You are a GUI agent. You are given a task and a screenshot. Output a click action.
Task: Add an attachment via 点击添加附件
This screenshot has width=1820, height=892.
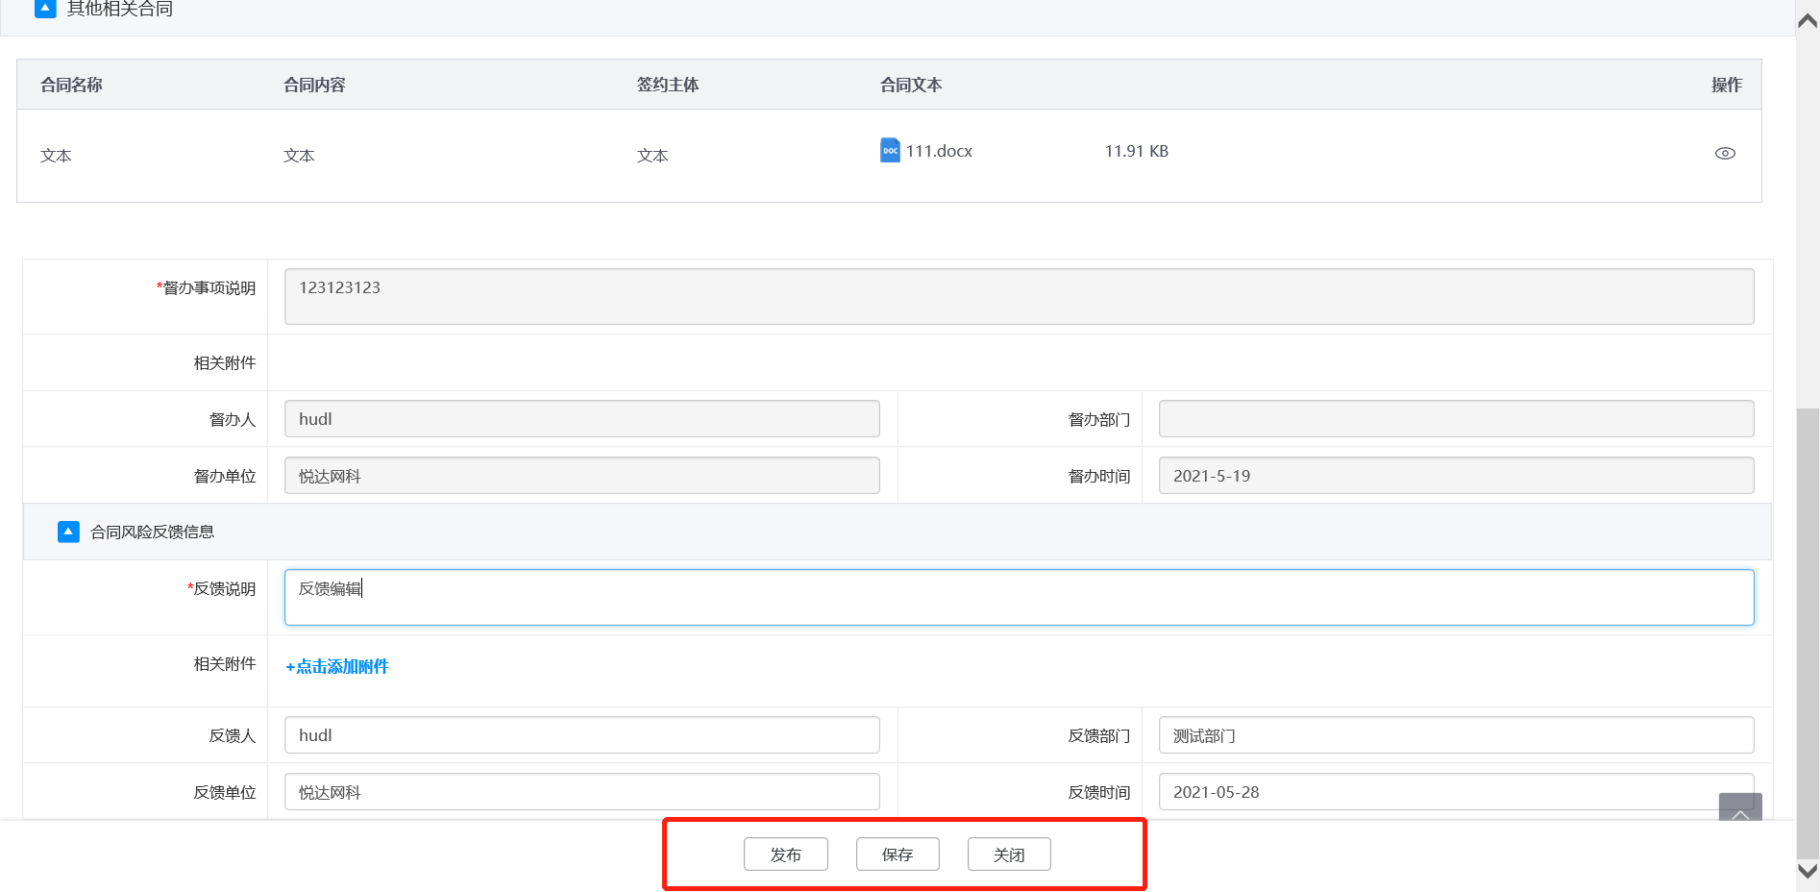click(x=337, y=667)
